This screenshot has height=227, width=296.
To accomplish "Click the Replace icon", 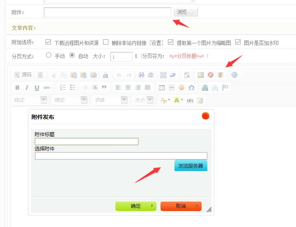I will click(x=151, y=75).
